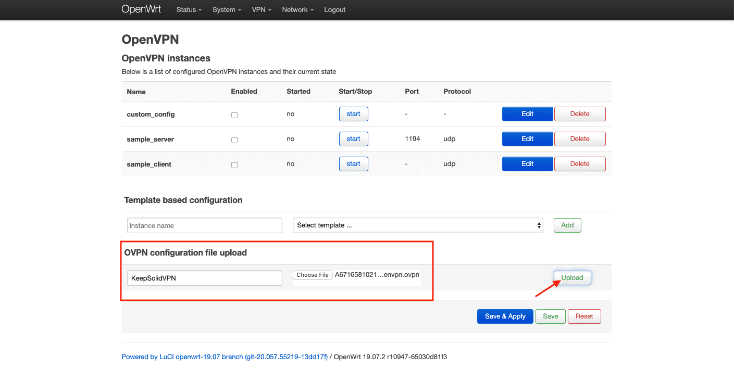Check the sample_client Enabled checkbox

(x=234, y=165)
